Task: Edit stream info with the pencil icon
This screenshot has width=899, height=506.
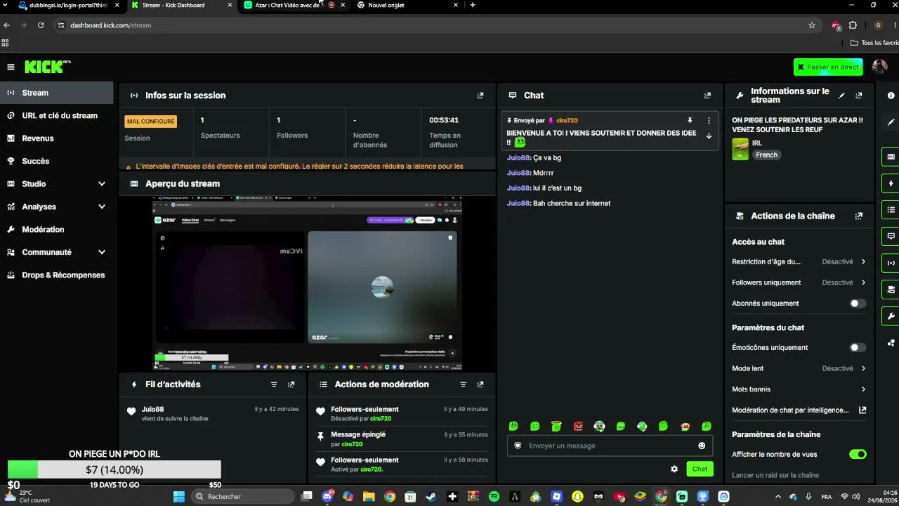Action: (842, 96)
